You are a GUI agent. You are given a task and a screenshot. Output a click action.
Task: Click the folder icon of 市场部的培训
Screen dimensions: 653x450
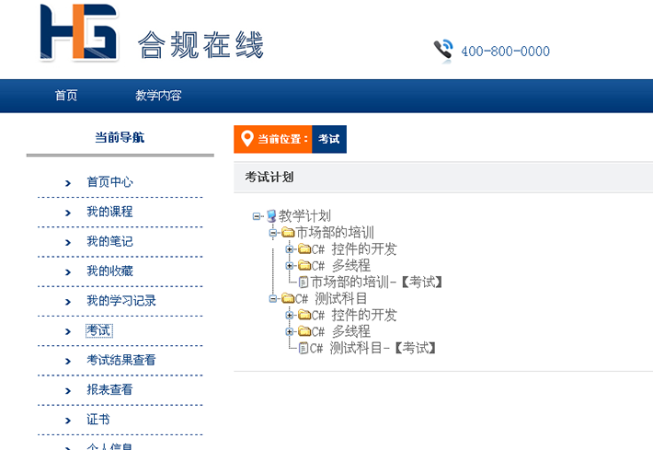tap(288, 233)
